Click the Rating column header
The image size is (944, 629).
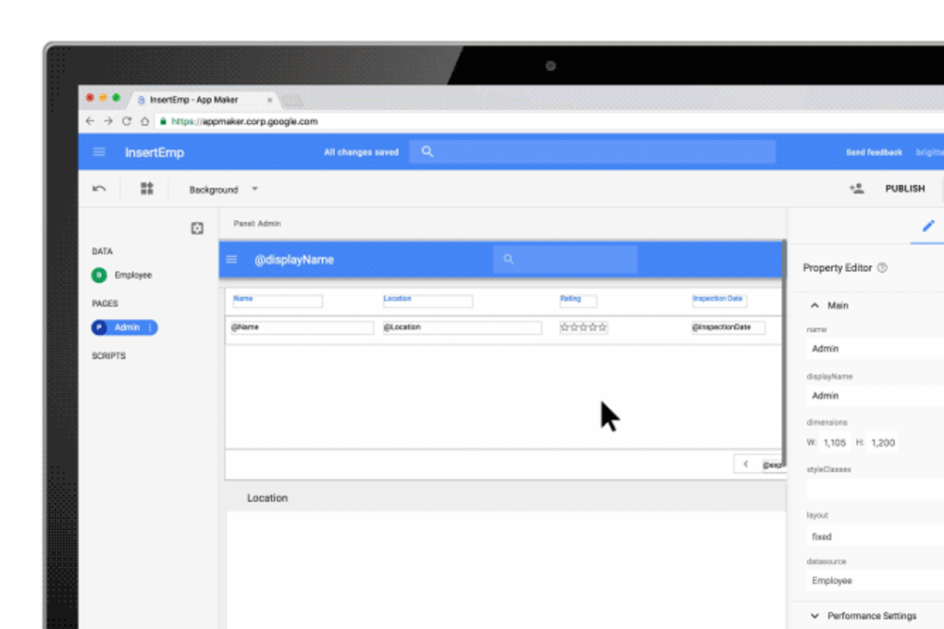coord(578,301)
